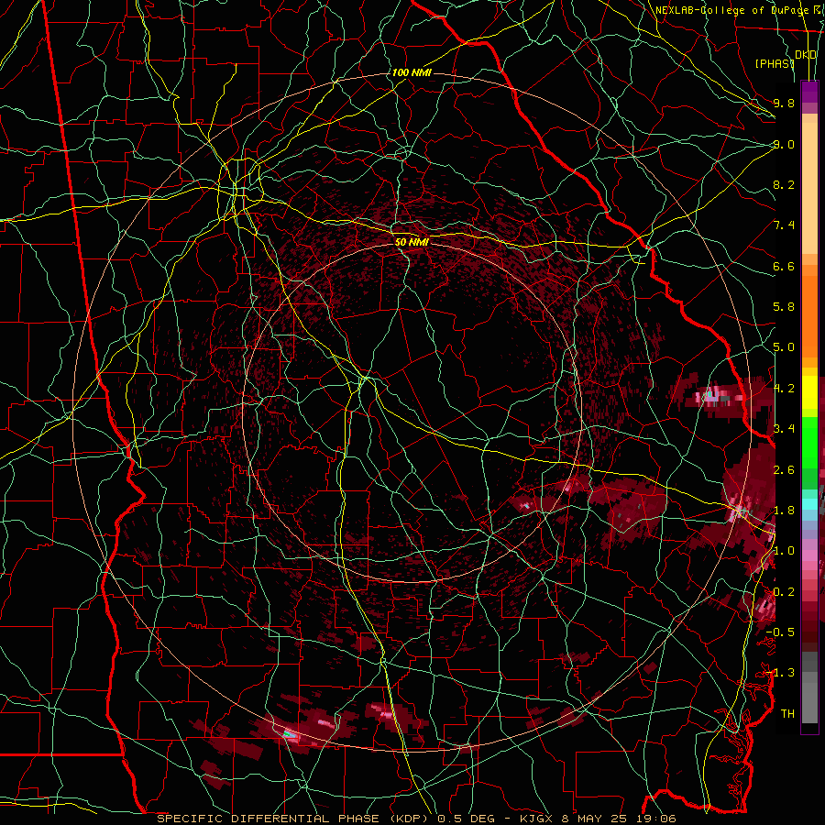Click the 5.0 value on the scale
The image size is (825, 825).
[x=784, y=347]
